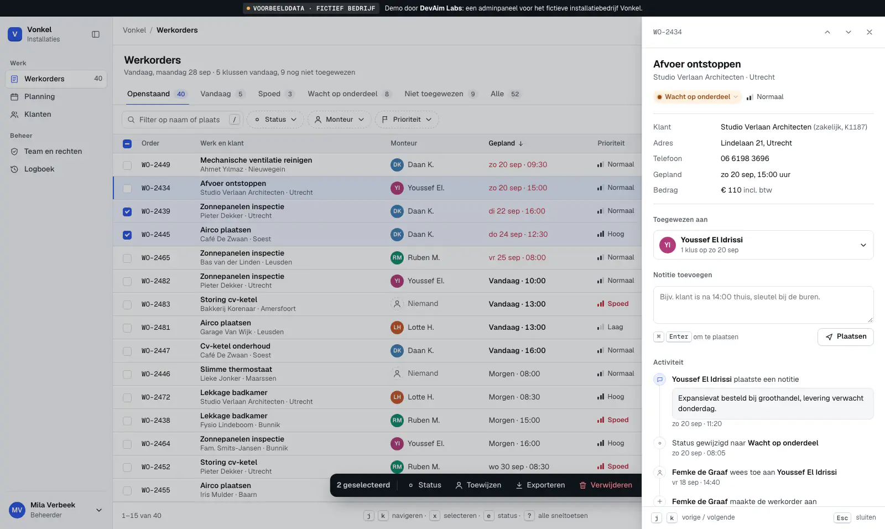The image size is (885, 529).
Task: Click the filter on name or place field
Action: point(183,120)
